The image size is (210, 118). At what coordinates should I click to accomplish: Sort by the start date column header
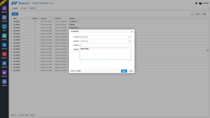coord(48,18)
